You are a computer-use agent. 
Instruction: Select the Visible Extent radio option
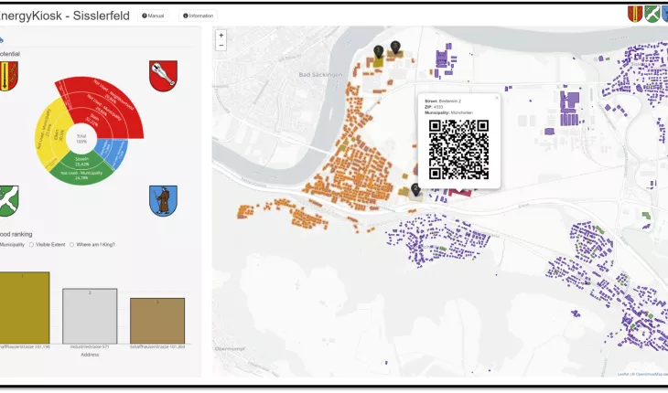tap(31, 245)
